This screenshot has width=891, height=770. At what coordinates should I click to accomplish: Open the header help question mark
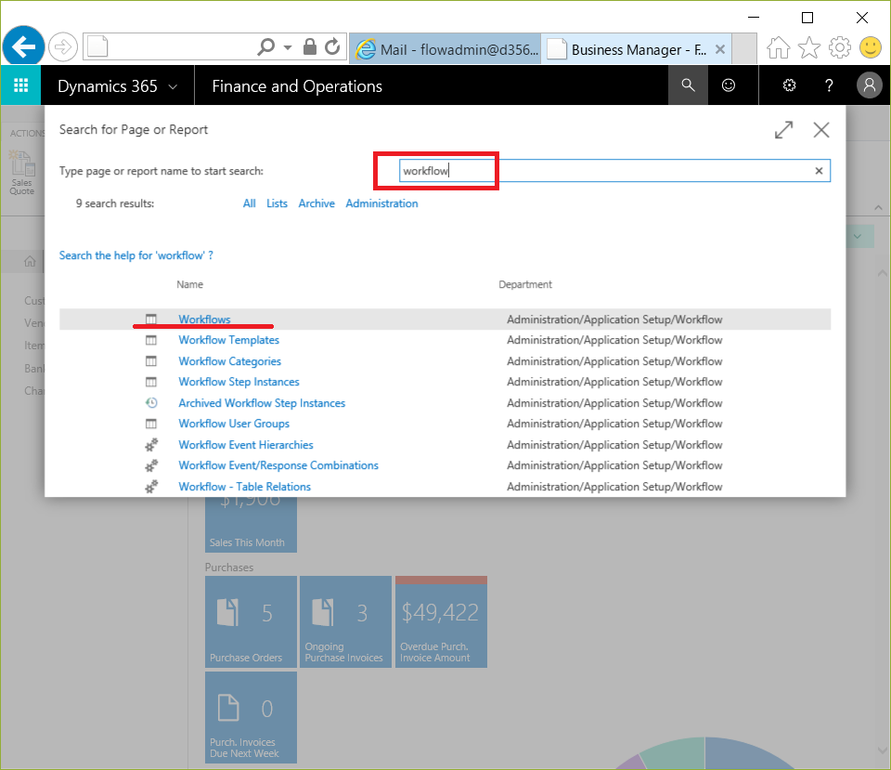[x=829, y=85]
